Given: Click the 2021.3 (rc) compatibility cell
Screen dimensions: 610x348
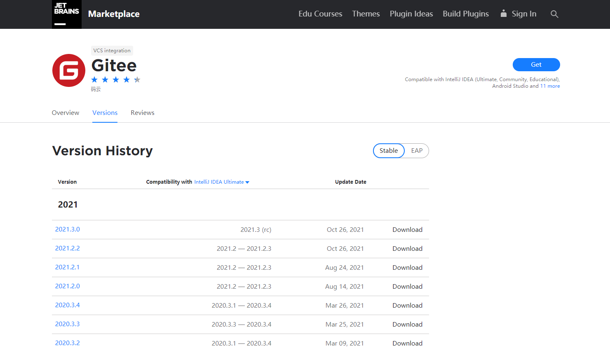Looking at the screenshot, I should coord(256,230).
